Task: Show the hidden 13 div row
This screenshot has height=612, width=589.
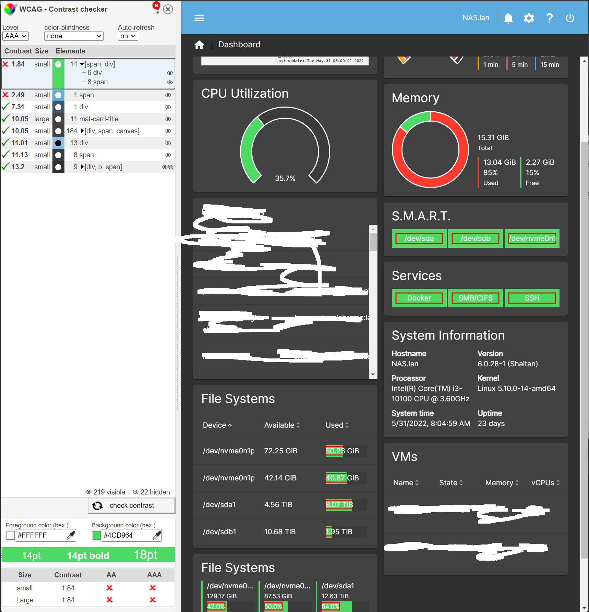Action: point(168,143)
